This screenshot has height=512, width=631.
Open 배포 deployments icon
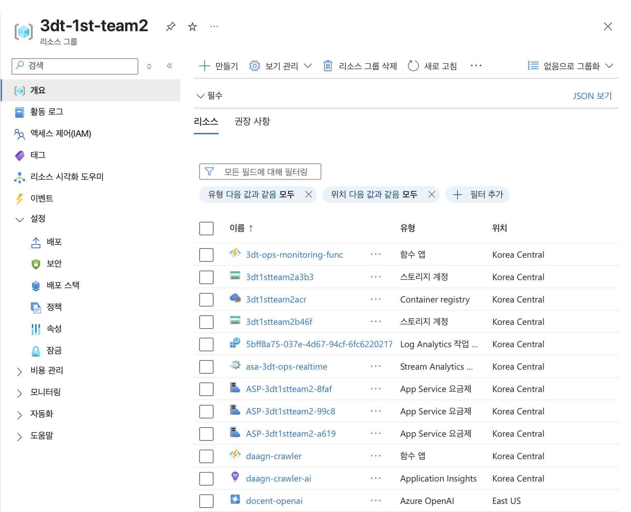click(36, 242)
